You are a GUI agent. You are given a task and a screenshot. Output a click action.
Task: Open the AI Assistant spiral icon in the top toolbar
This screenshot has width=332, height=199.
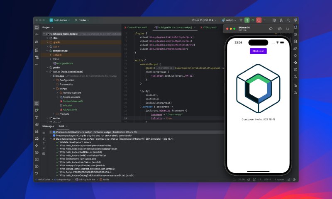coord(274,20)
